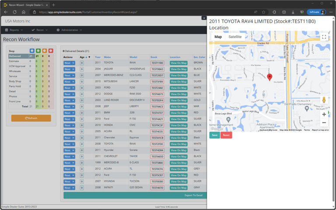Open Next dropdown arrow for MERCEDES-BENZ CLS-CLASS
This screenshot has height=210, width=336.
pyautogui.click(x=73, y=75)
